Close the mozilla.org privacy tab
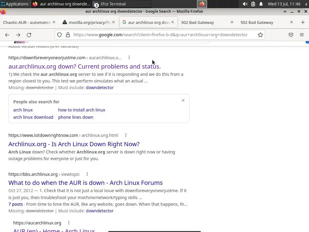 pyautogui.click(x=113, y=22)
